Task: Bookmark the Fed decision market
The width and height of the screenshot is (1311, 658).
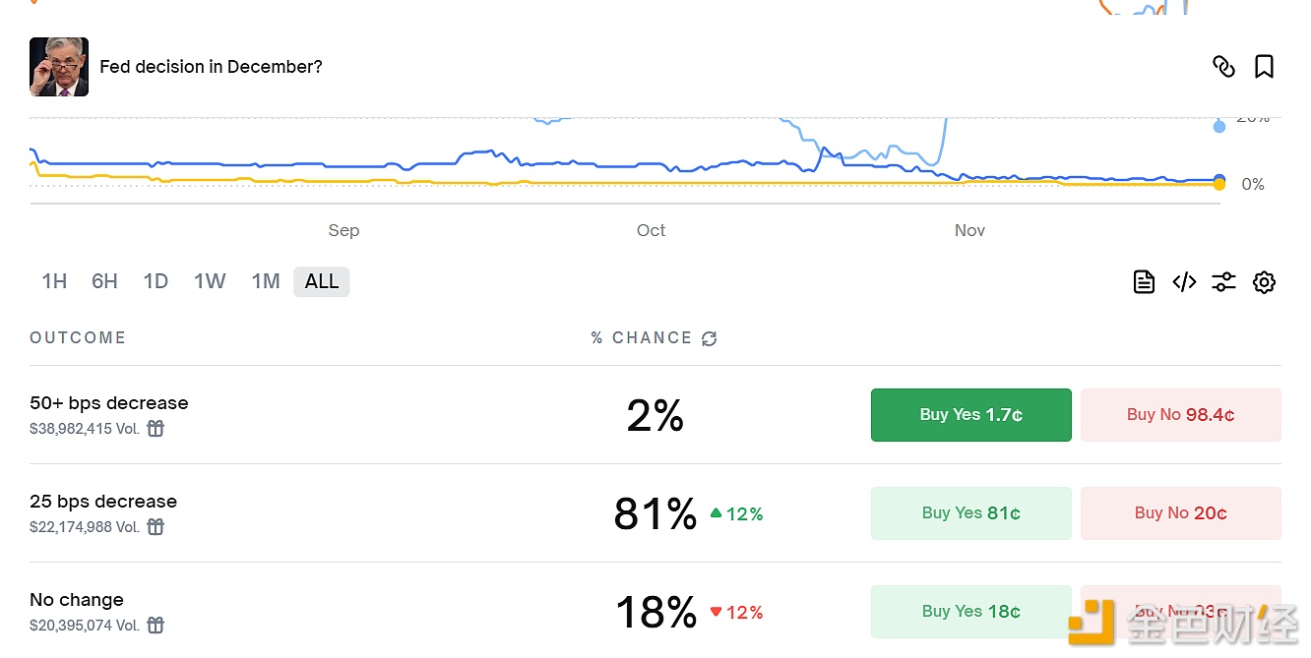Action: pyautogui.click(x=1264, y=66)
